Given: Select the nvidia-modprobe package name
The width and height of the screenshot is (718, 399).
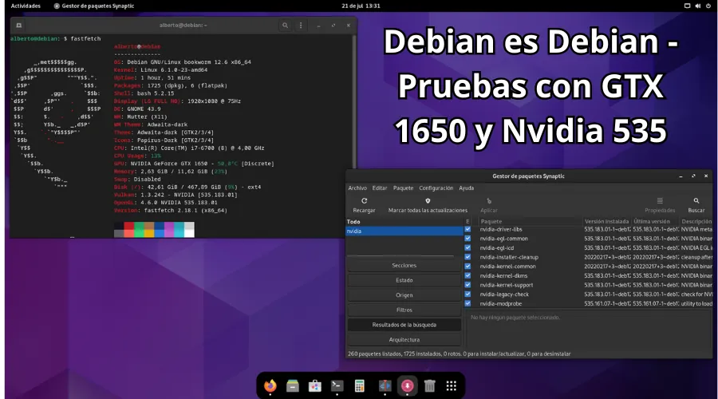Looking at the screenshot, I should (x=500, y=304).
